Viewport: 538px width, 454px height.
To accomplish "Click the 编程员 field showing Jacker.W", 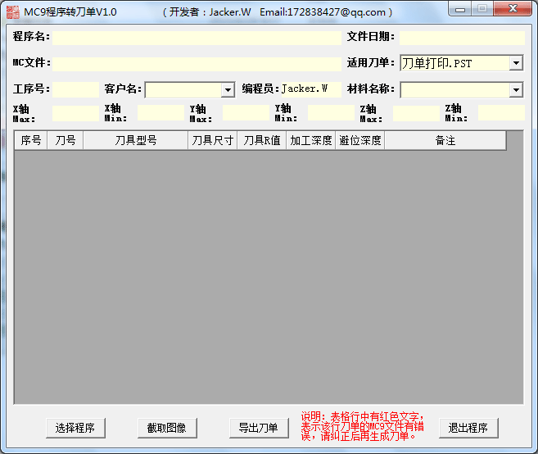I will (x=311, y=89).
